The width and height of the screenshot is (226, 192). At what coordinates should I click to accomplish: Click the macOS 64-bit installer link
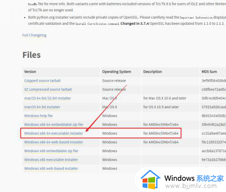pyautogui.click(x=42, y=107)
